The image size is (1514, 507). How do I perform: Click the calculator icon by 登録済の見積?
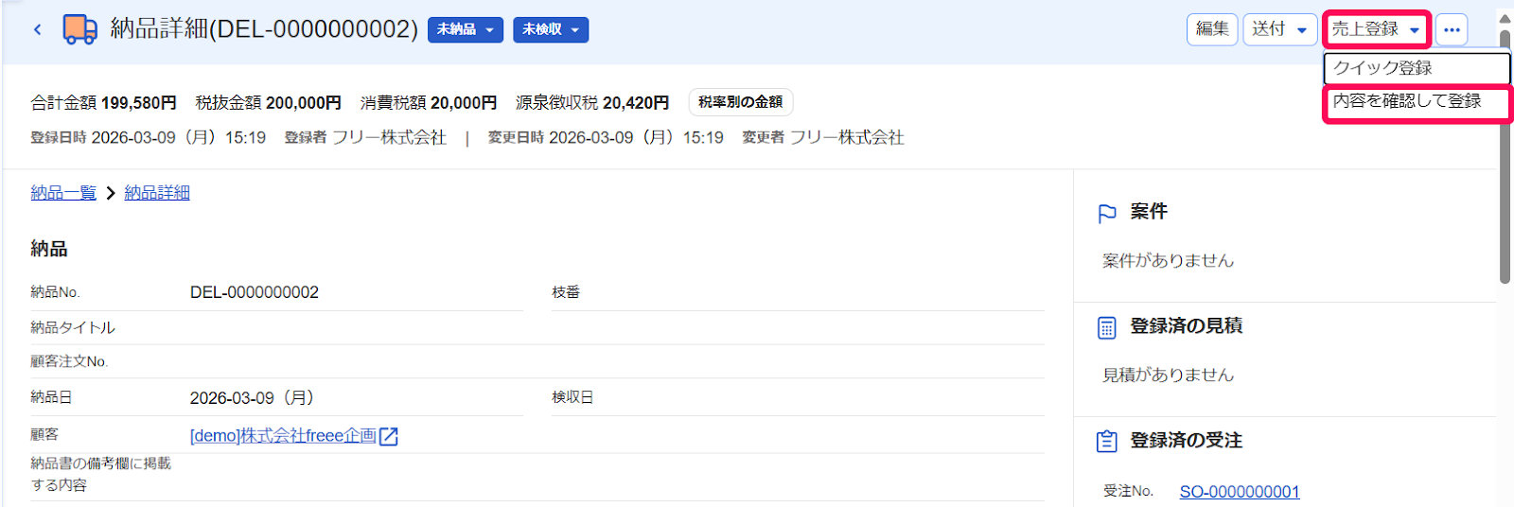point(1107,328)
